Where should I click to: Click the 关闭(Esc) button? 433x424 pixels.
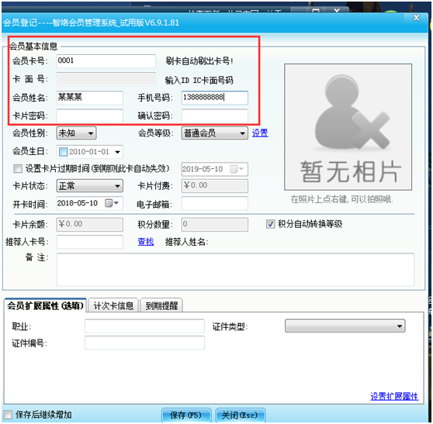coord(240,415)
